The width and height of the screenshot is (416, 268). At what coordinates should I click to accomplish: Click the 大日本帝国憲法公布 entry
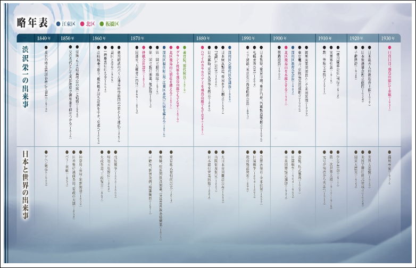click(x=223, y=177)
